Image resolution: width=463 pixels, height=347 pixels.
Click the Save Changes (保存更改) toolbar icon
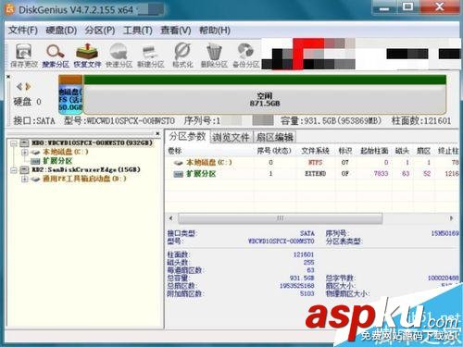tap(24, 56)
